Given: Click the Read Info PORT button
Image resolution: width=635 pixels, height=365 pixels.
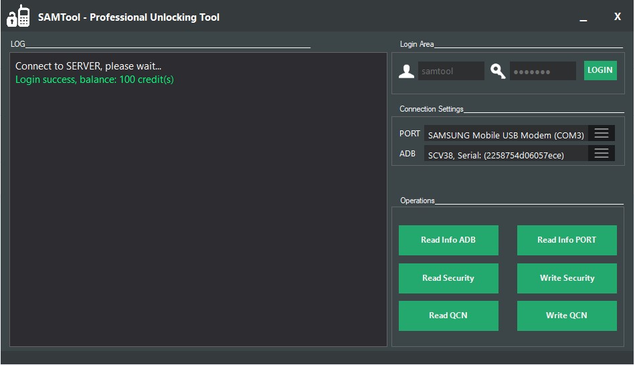Looking at the screenshot, I should pos(567,240).
